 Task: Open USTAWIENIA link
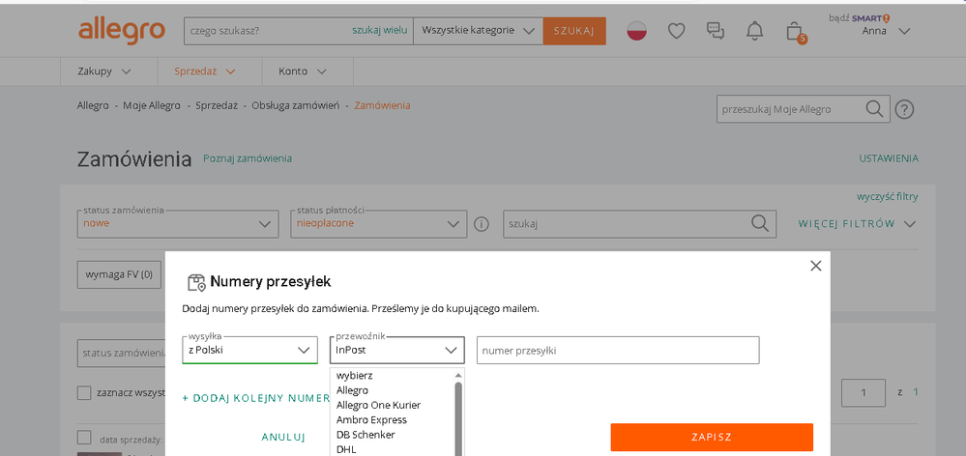(889, 158)
